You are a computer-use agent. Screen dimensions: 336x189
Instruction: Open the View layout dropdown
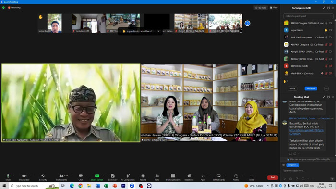pos(274,8)
